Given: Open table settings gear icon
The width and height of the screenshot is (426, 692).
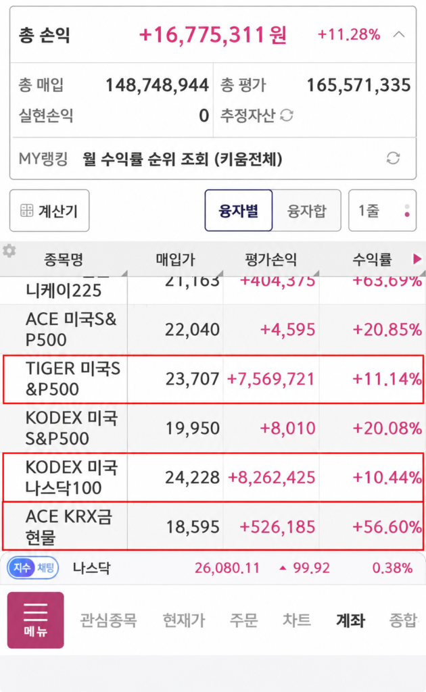Looking at the screenshot, I should click(9, 251).
